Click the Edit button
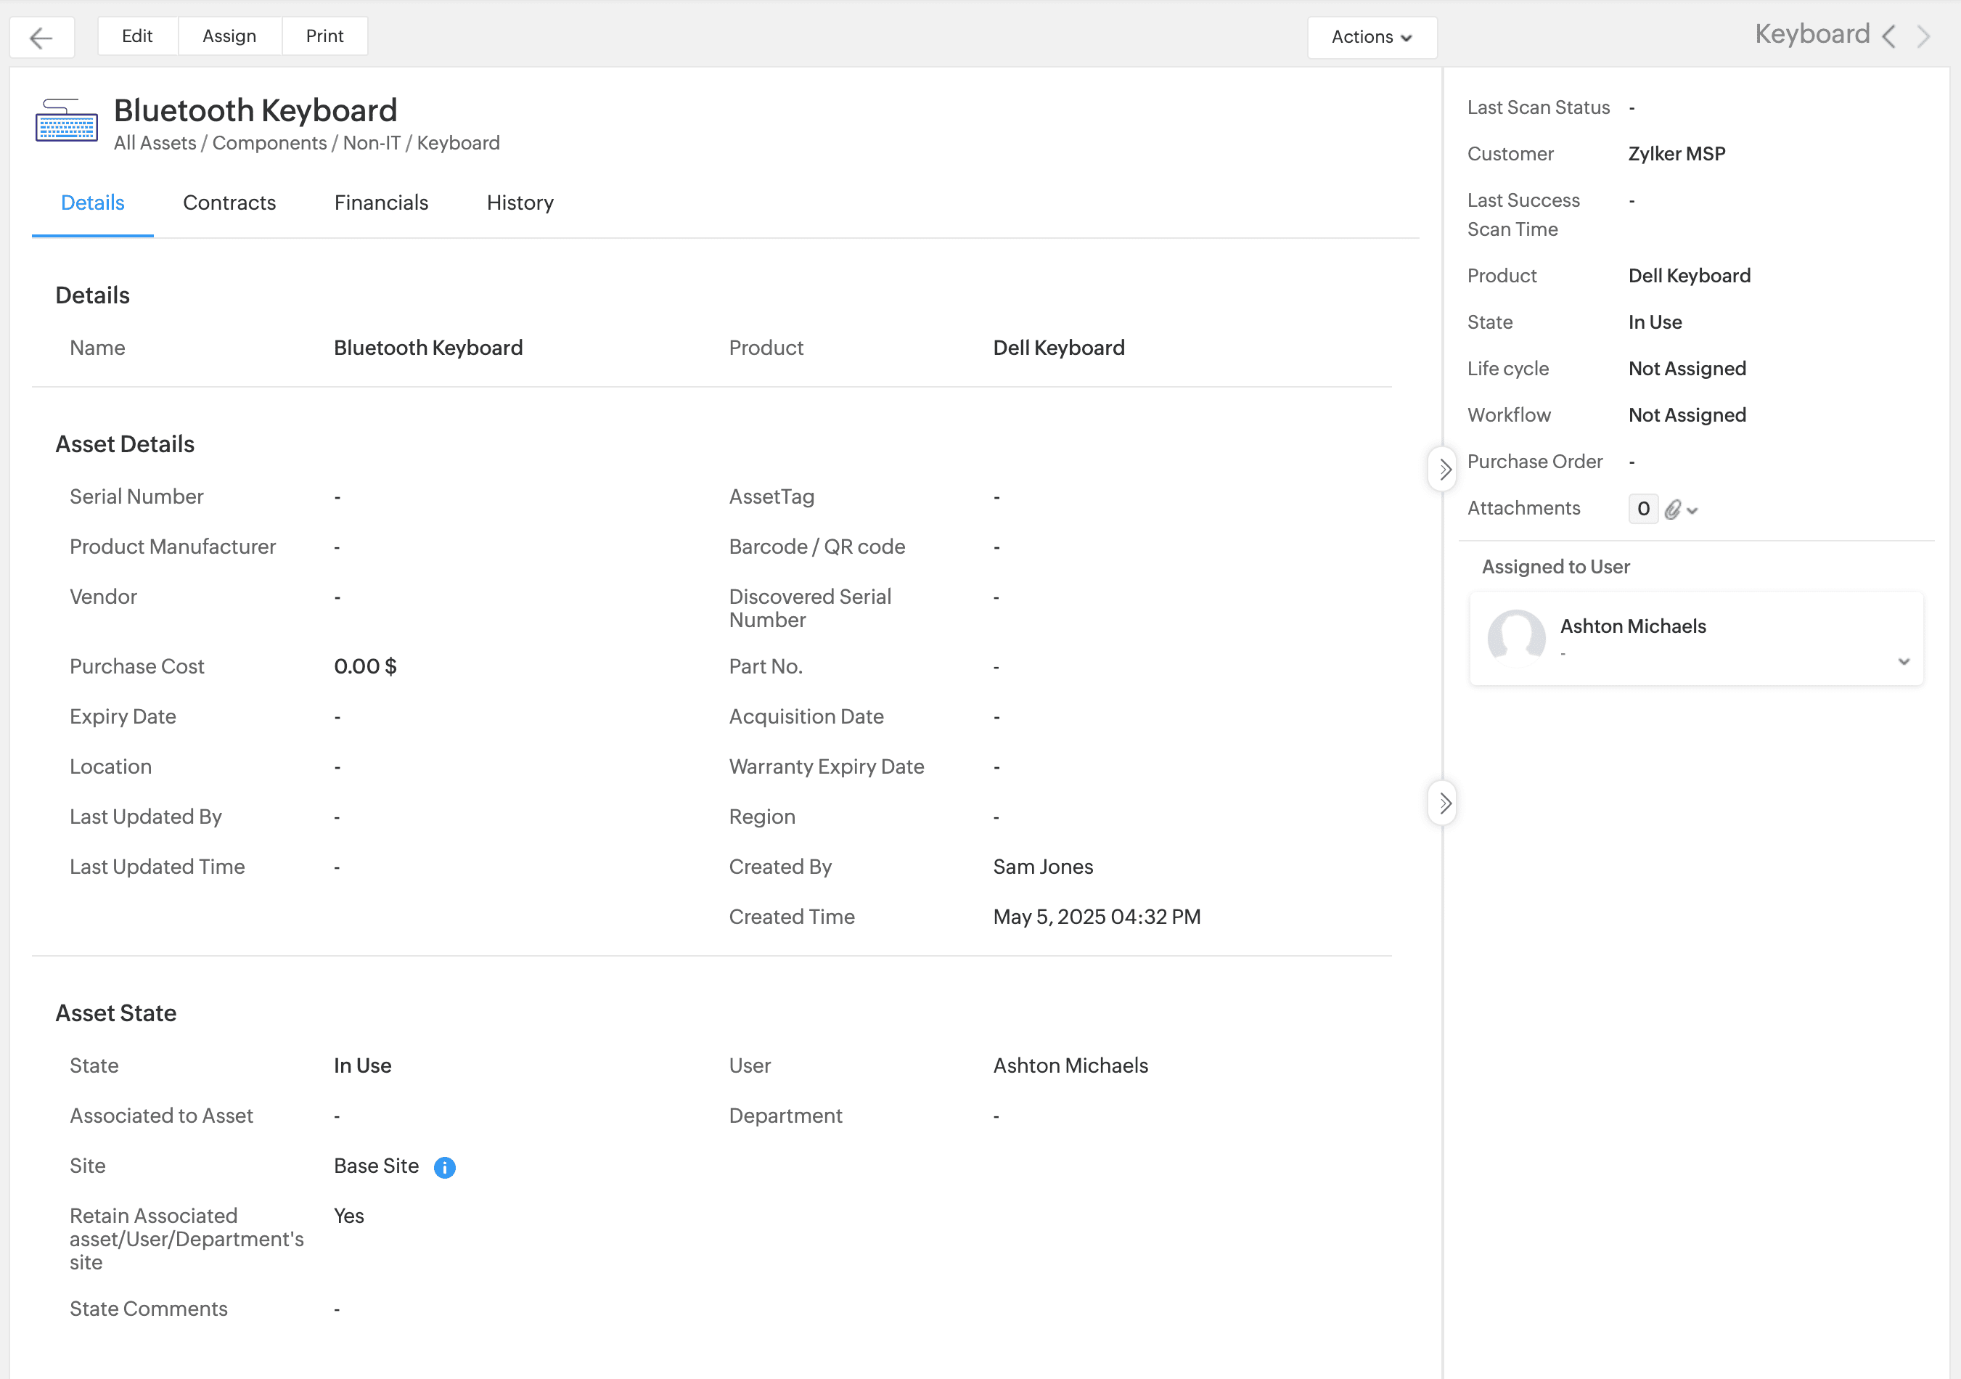The image size is (1961, 1379). 136,36
